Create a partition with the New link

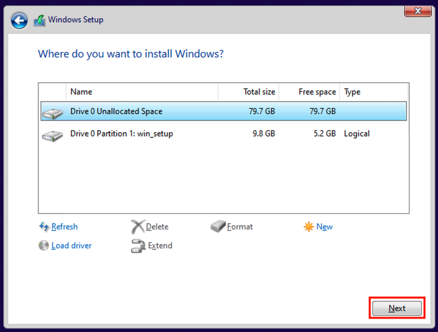[x=324, y=227]
